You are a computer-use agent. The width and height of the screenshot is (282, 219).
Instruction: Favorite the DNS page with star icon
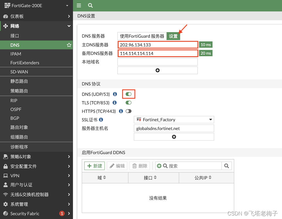[69, 45]
